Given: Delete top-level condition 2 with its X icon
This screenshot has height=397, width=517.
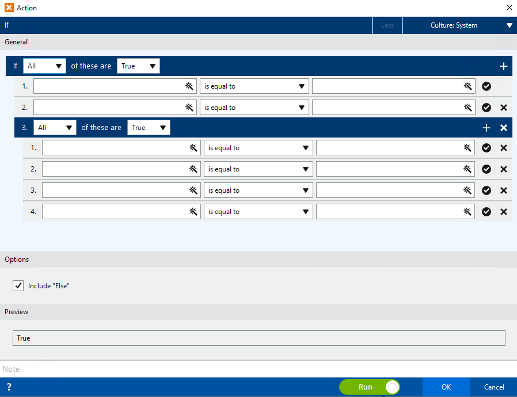Looking at the screenshot, I should [x=504, y=108].
